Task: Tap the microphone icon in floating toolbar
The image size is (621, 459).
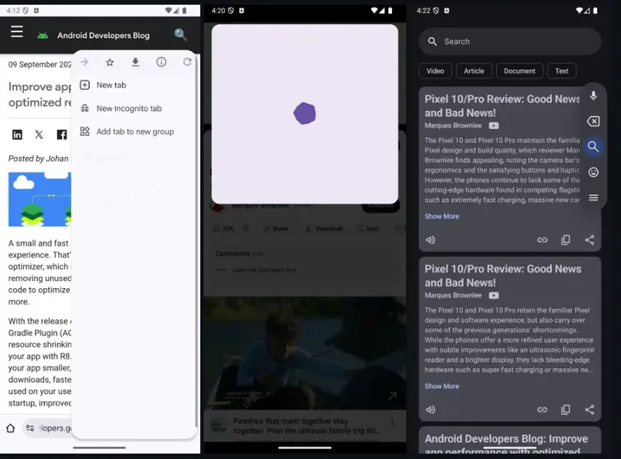Action: 593,96
